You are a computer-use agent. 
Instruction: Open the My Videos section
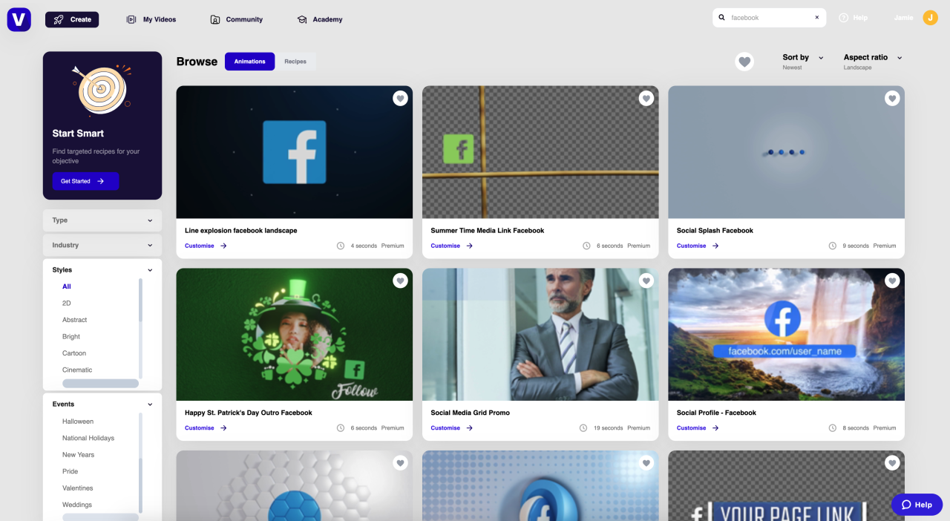(x=151, y=19)
